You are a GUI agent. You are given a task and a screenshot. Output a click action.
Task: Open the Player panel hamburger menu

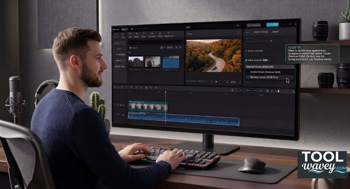point(238,32)
